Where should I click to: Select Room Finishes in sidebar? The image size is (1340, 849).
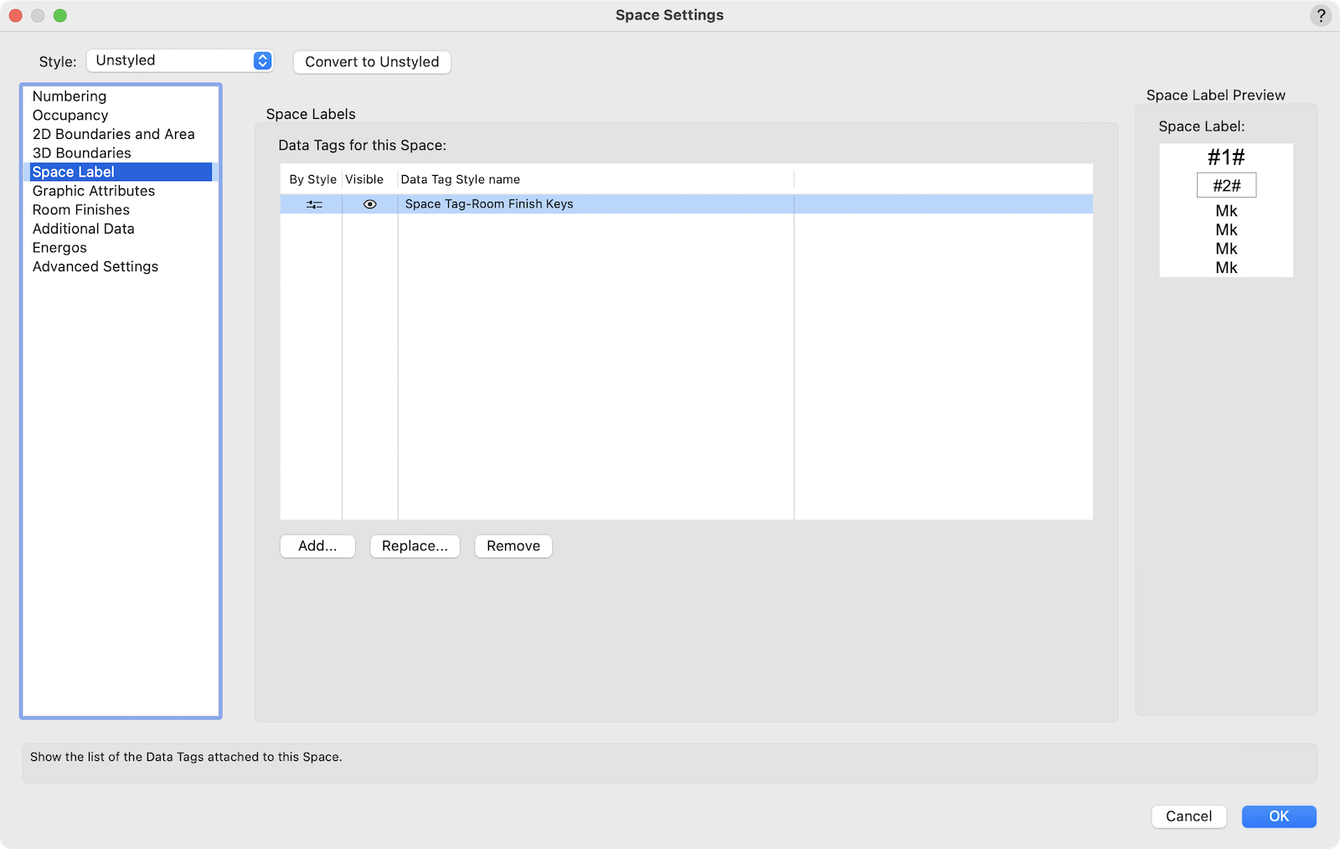81,210
